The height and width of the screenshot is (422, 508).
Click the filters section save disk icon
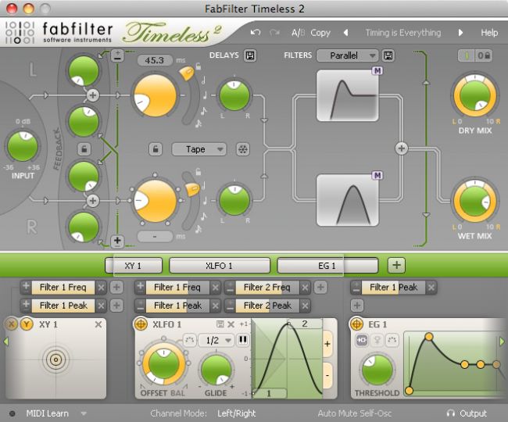tap(388, 55)
